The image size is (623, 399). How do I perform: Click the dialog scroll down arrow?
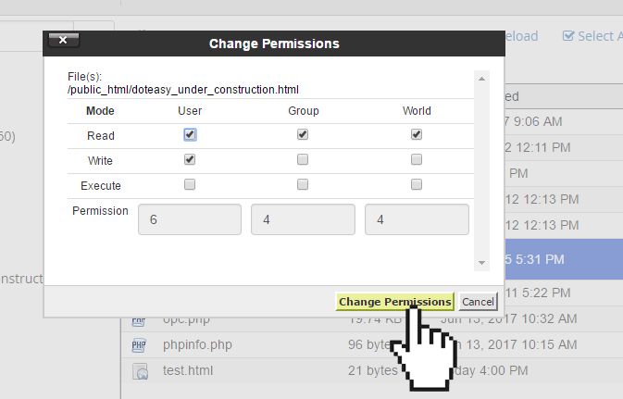pos(480,262)
